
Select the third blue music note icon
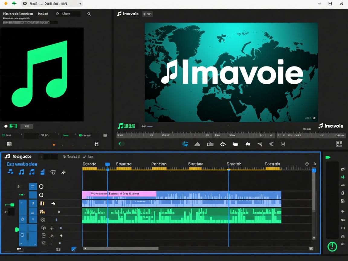[32, 172]
